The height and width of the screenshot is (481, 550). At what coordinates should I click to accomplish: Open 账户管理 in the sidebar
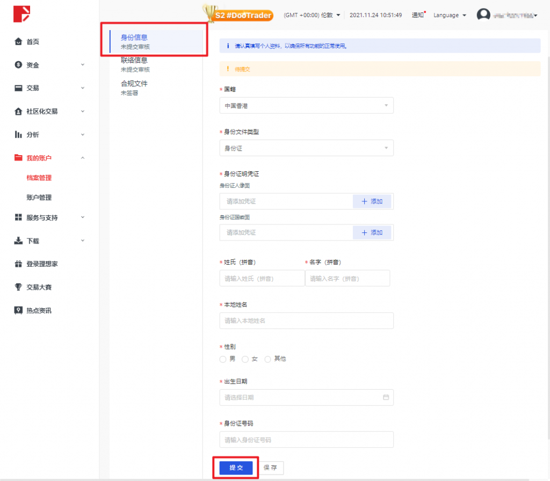[39, 198]
